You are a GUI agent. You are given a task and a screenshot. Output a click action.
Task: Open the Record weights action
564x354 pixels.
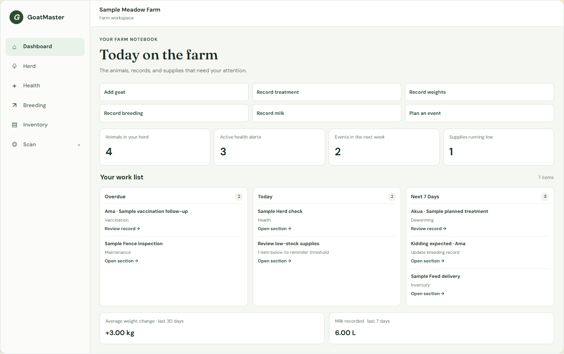coord(479,92)
